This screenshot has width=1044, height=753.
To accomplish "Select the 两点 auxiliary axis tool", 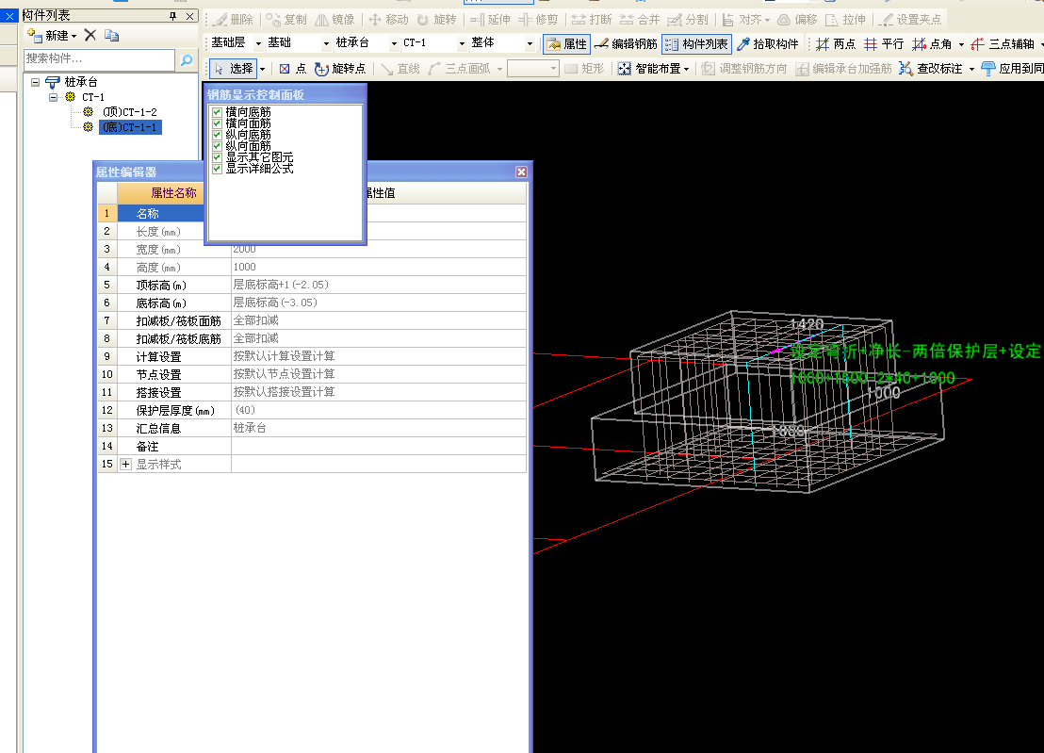I will (836, 44).
